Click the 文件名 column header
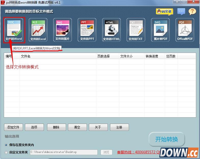This screenshot has width=200, height=159. point(58,56)
